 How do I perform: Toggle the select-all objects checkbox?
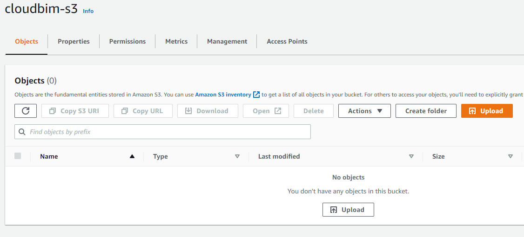(x=18, y=156)
